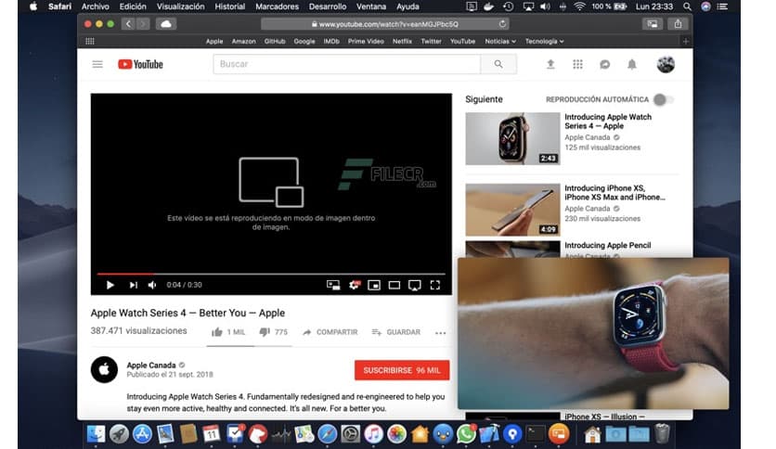Image resolution: width=776 pixels, height=449 pixels.
Task: Open the Marcadores menu
Action: pos(278,6)
